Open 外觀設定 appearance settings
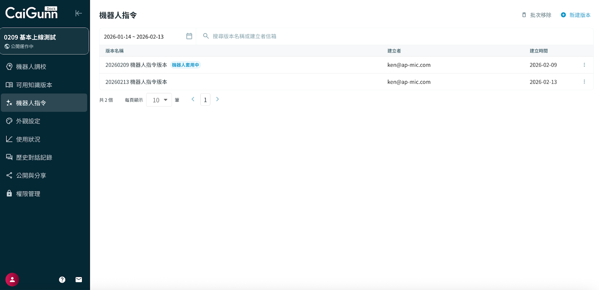Viewport: 599px width, 290px height. pyautogui.click(x=28, y=121)
